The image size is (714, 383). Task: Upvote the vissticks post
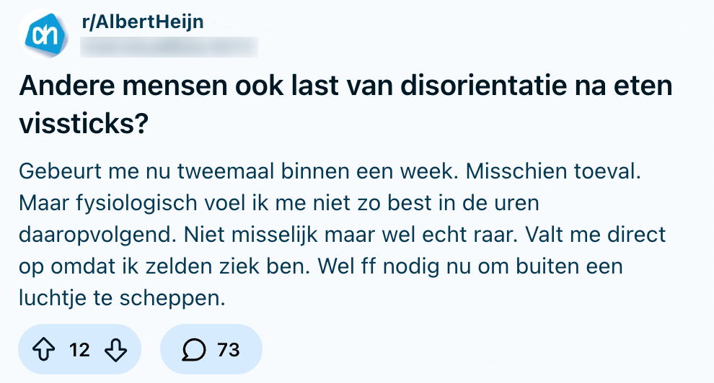[x=45, y=350]
